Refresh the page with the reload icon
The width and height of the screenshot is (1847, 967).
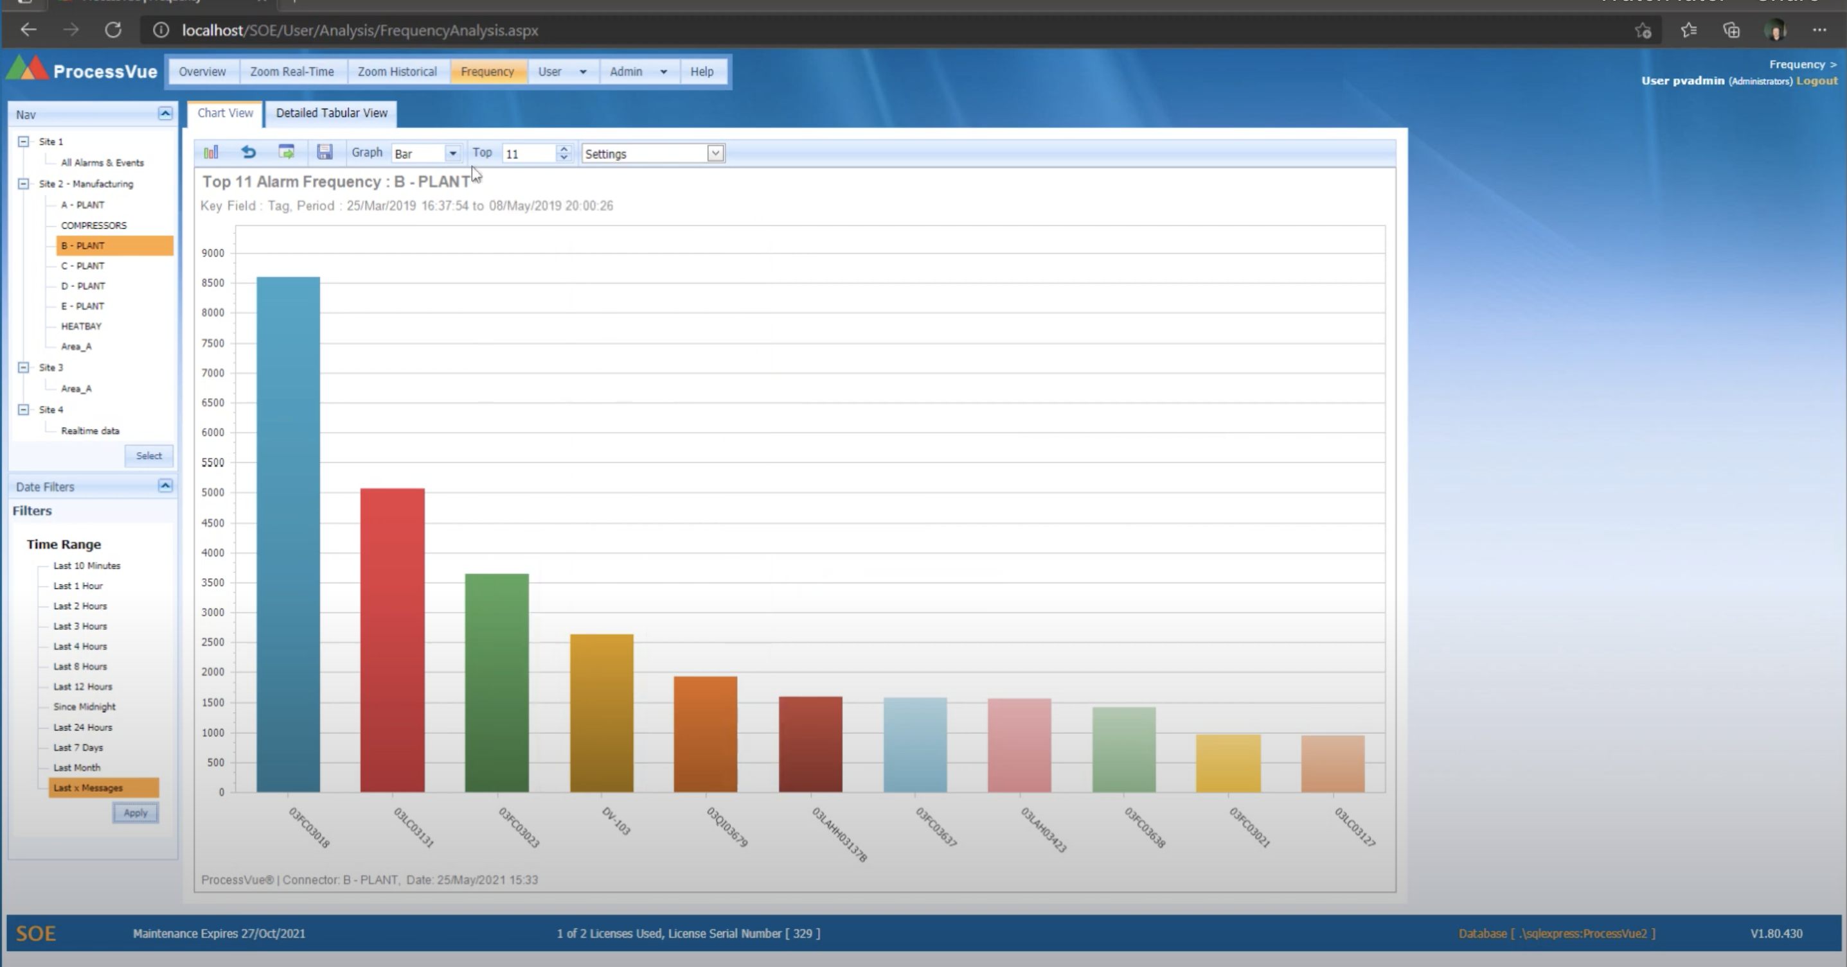coord(113,30)
